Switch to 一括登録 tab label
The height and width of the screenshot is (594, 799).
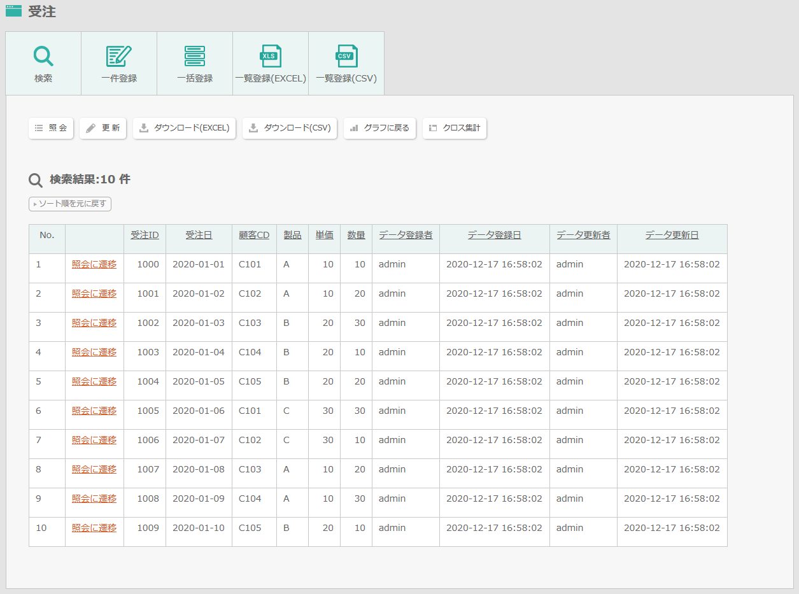[x=195, y=78]
